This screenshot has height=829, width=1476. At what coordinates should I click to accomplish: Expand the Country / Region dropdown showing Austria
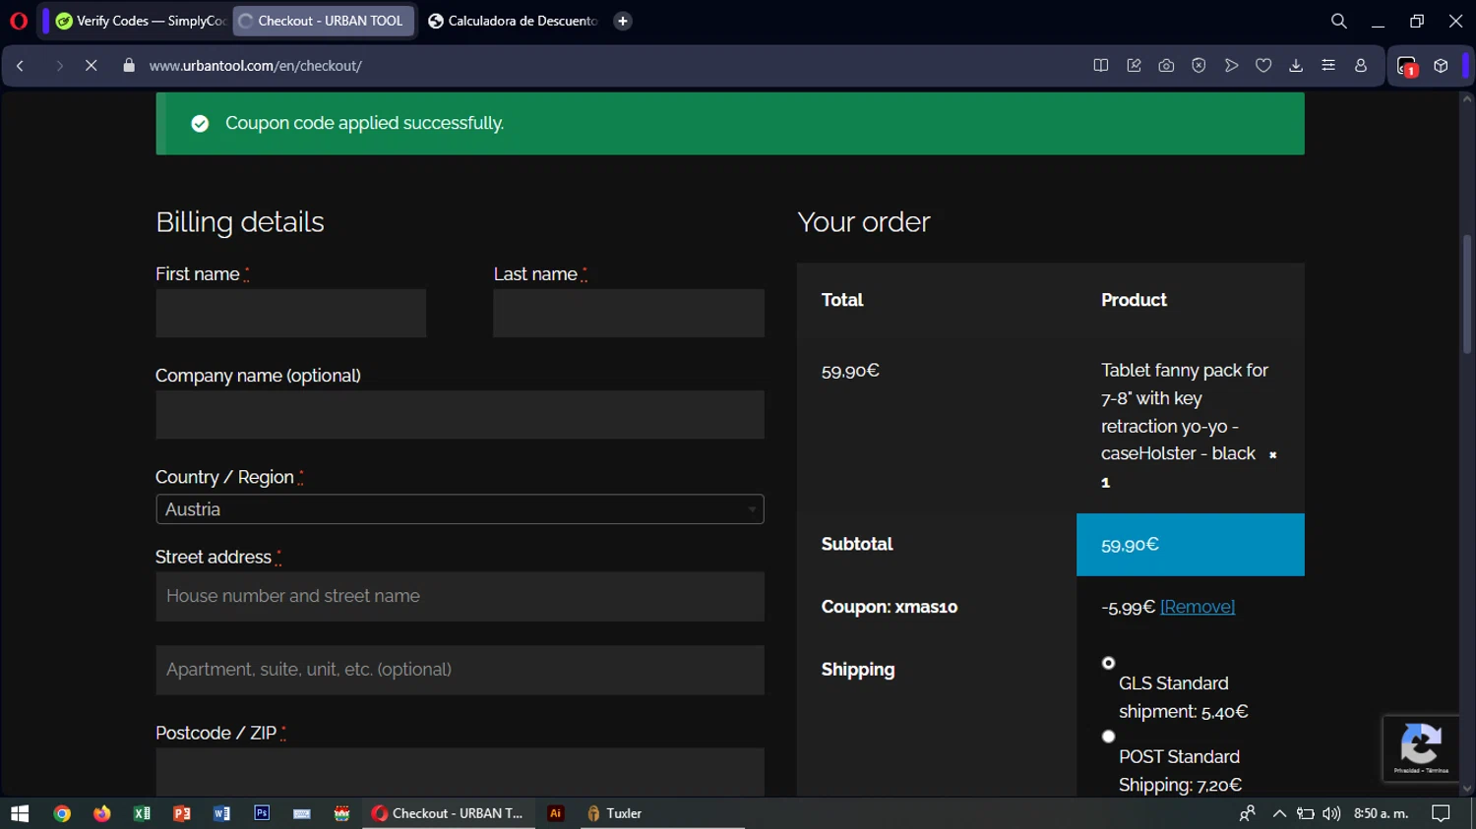[460, 509]
